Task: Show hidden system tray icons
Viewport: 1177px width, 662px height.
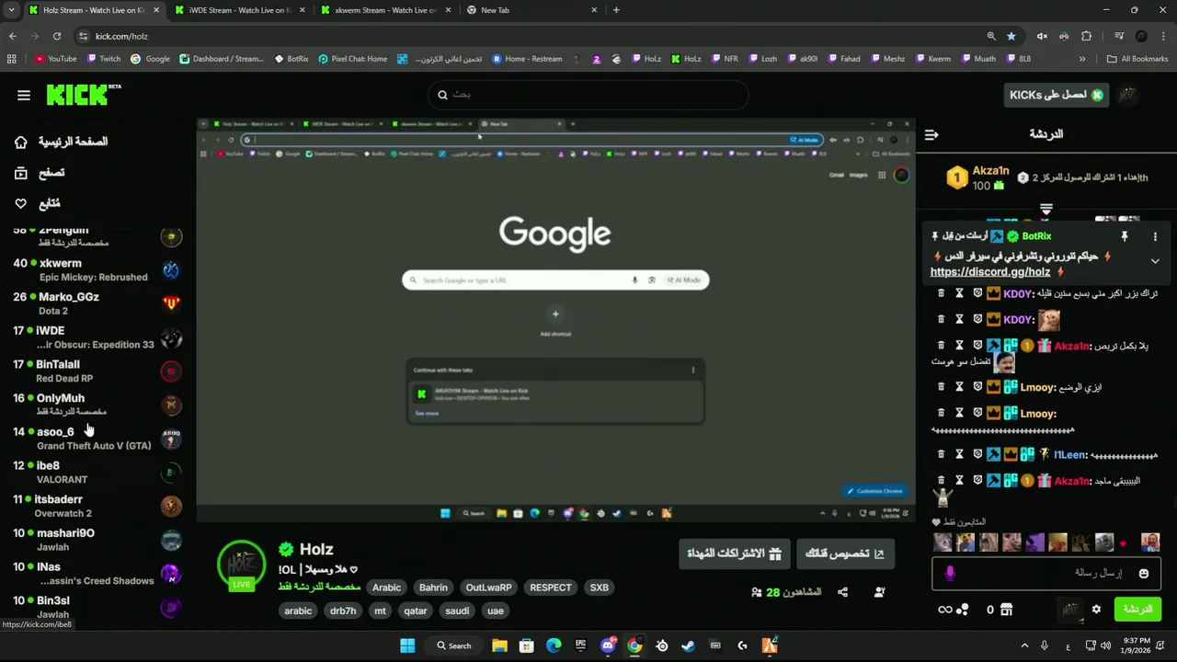Action: pyautogui.click(x=1024, y=645)
